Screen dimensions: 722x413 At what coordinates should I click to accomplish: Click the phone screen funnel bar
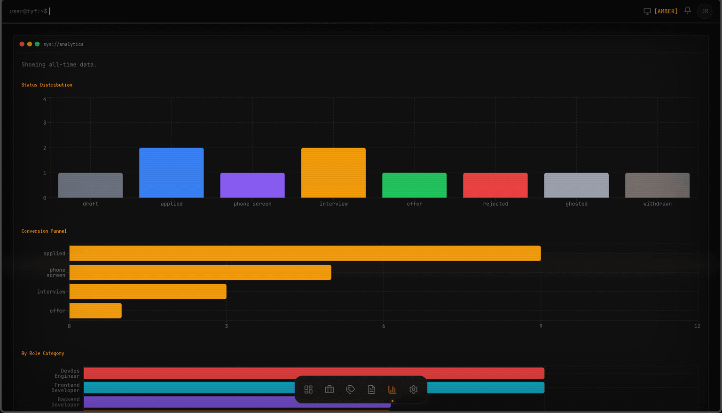tap(200, 272)
